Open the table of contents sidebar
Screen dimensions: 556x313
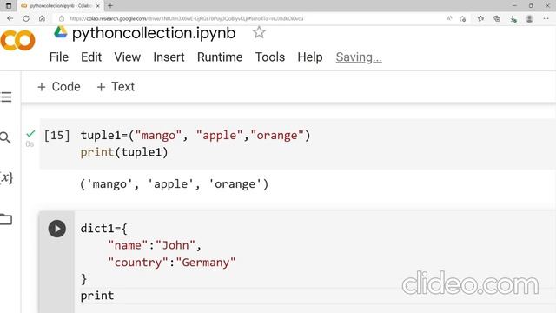coord(6,97)
